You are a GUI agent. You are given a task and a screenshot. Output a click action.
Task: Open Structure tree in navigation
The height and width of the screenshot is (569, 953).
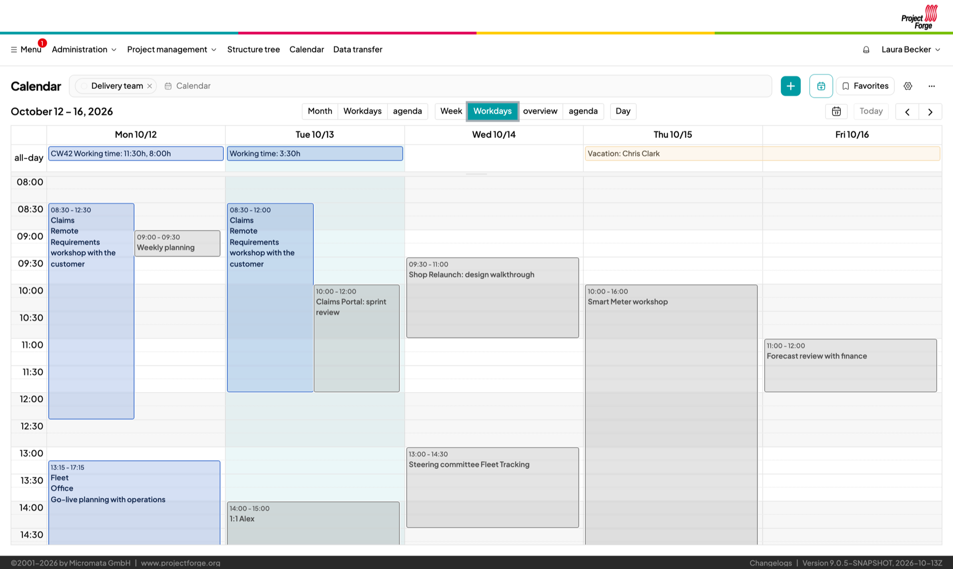tap(253, 49)
